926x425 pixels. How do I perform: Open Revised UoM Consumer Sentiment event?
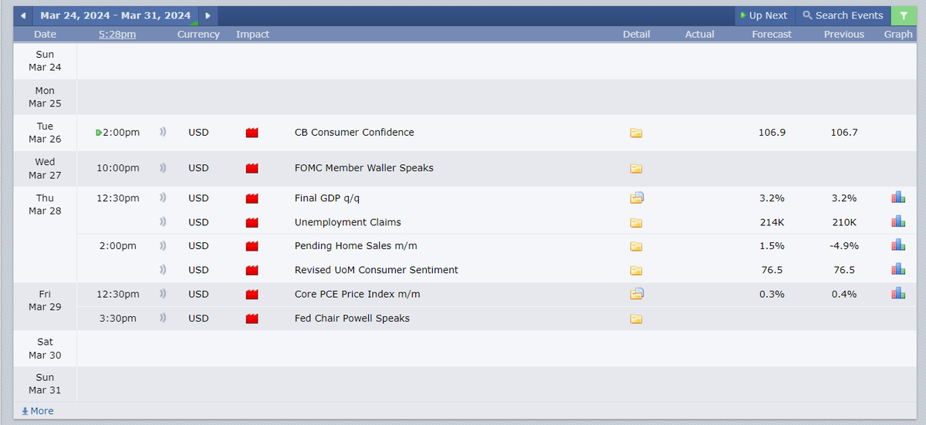point(377,271)
